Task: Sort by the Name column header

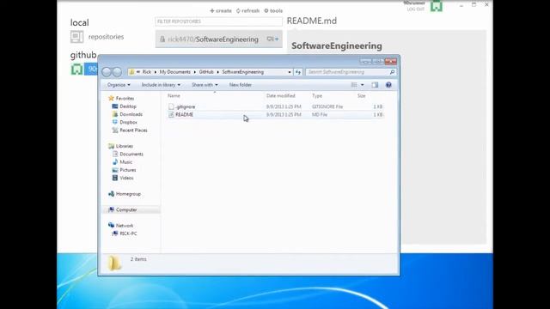Action: click(x=174, y=95)
